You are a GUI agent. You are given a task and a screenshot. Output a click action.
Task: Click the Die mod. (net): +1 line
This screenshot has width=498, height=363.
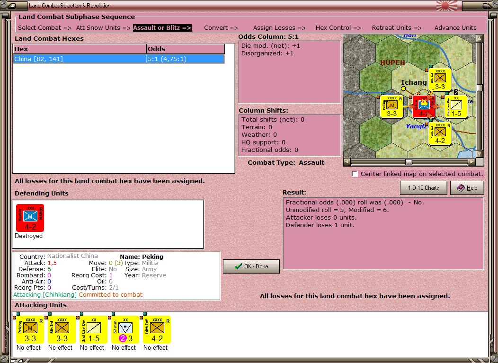click(271, 46)
